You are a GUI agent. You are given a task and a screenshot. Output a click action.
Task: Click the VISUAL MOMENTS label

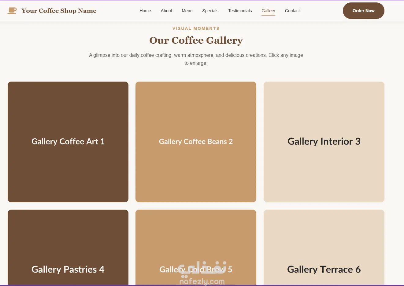tap(196, 28)
